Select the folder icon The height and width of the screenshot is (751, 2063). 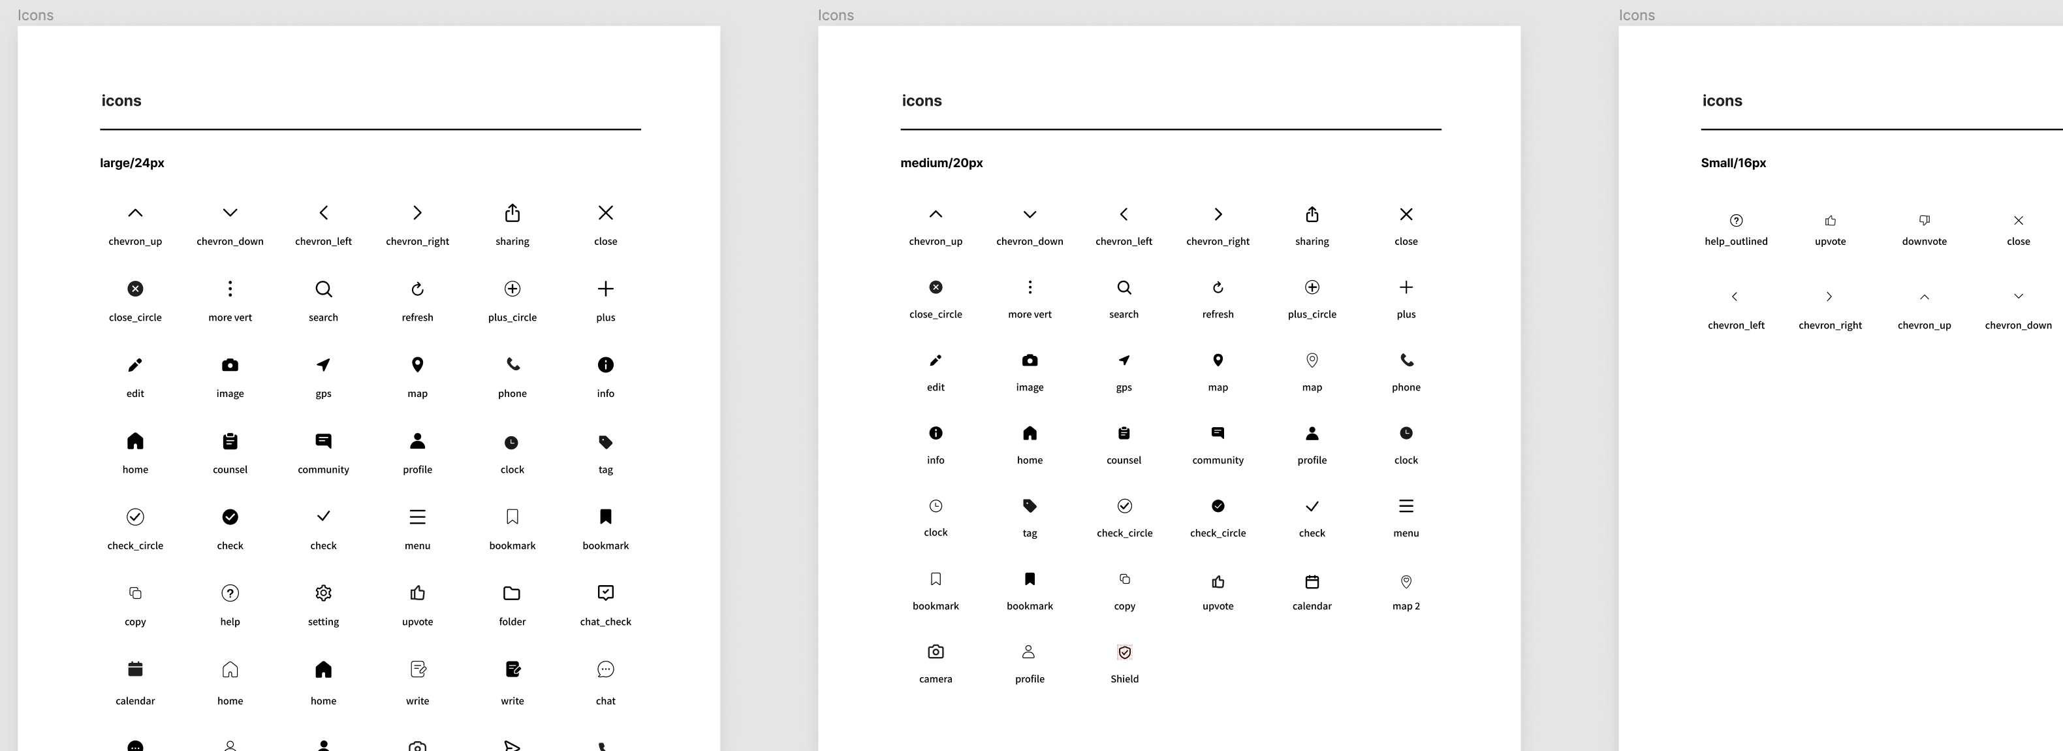tap(512, 593)
